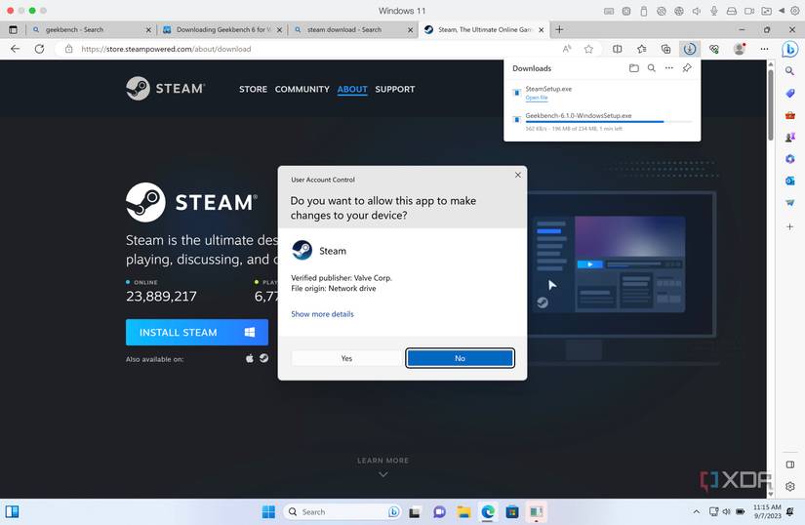
Task: Switch to Downloading Geekbench 6 tab
Action: click(x=221, y=30)
